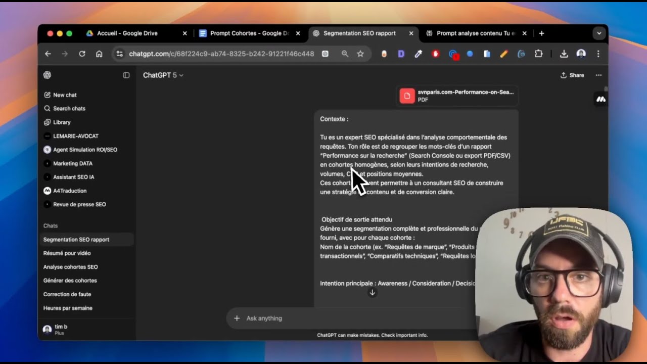Open a new browser tab
Screen dimensions: 647x364
(x=541, y=33)
